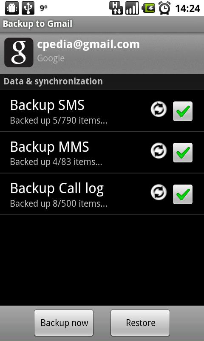Screen dimensions: 204x341
Task: Select the Backup SMS row label
Action: [x=47, y=105]
